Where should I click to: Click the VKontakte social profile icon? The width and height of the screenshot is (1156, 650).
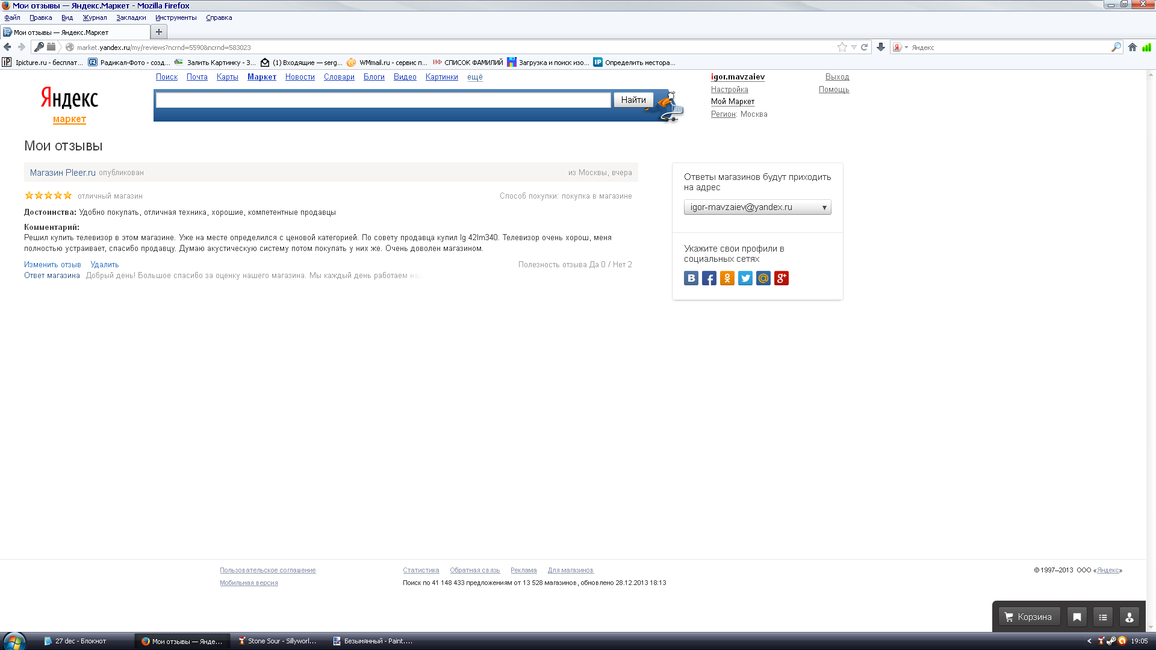click(x=691, y=278)
